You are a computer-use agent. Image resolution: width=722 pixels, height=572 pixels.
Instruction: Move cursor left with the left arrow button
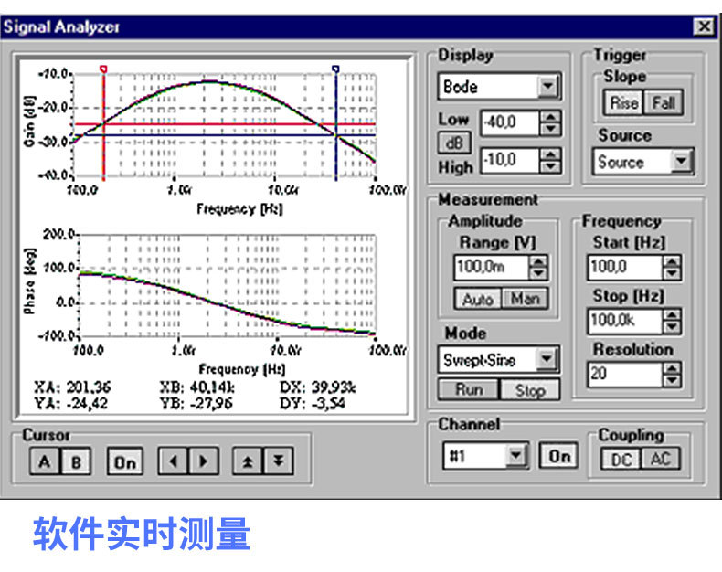(x=173, y=461)
